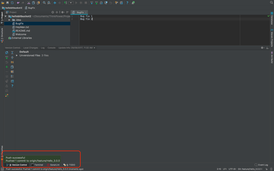The width and height of the screenshot is (274, 171).
Task: Click the Configure Ignored Files checklist icon
Action: point(12,76)
